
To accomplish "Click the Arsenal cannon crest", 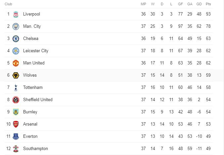I will tap(16, 124).
